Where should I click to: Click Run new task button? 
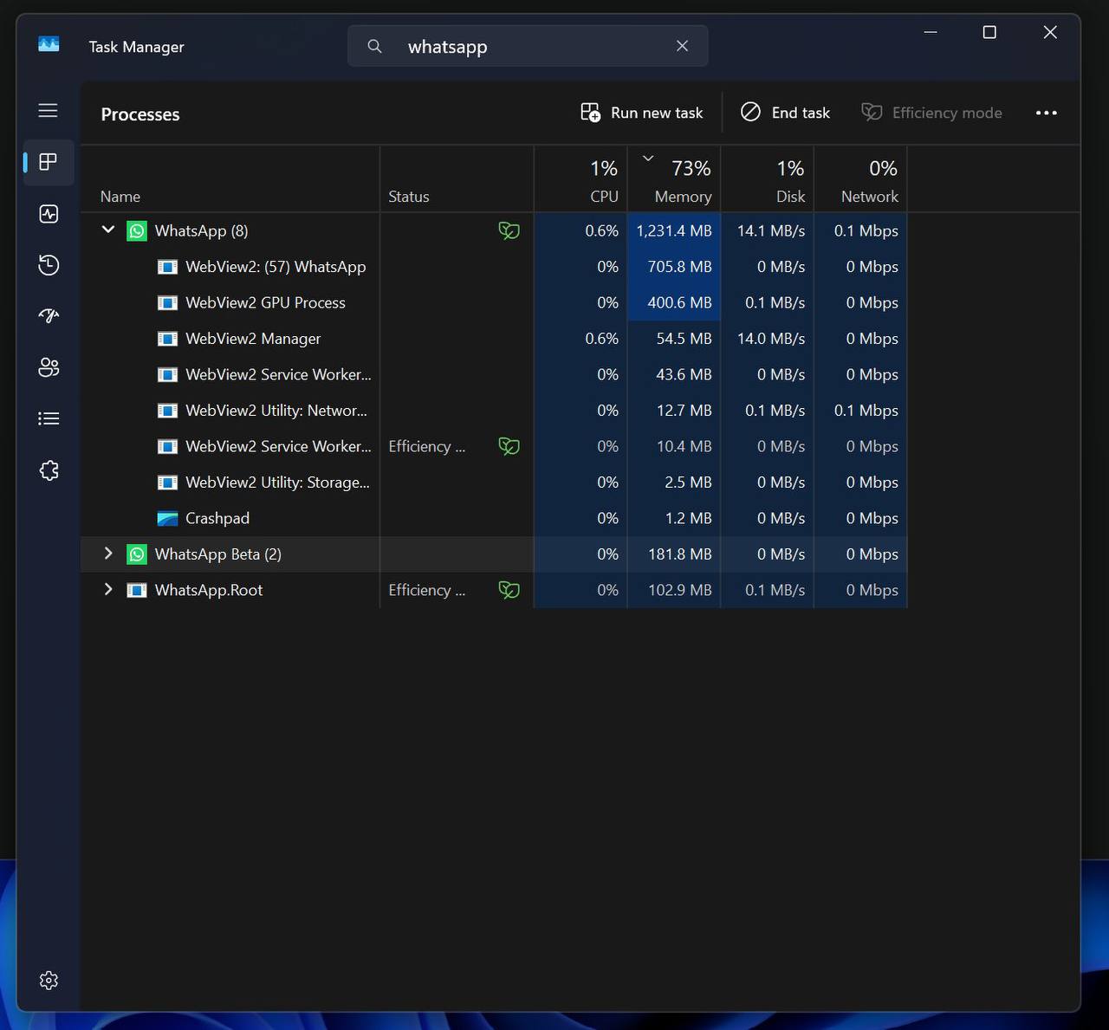642,113
